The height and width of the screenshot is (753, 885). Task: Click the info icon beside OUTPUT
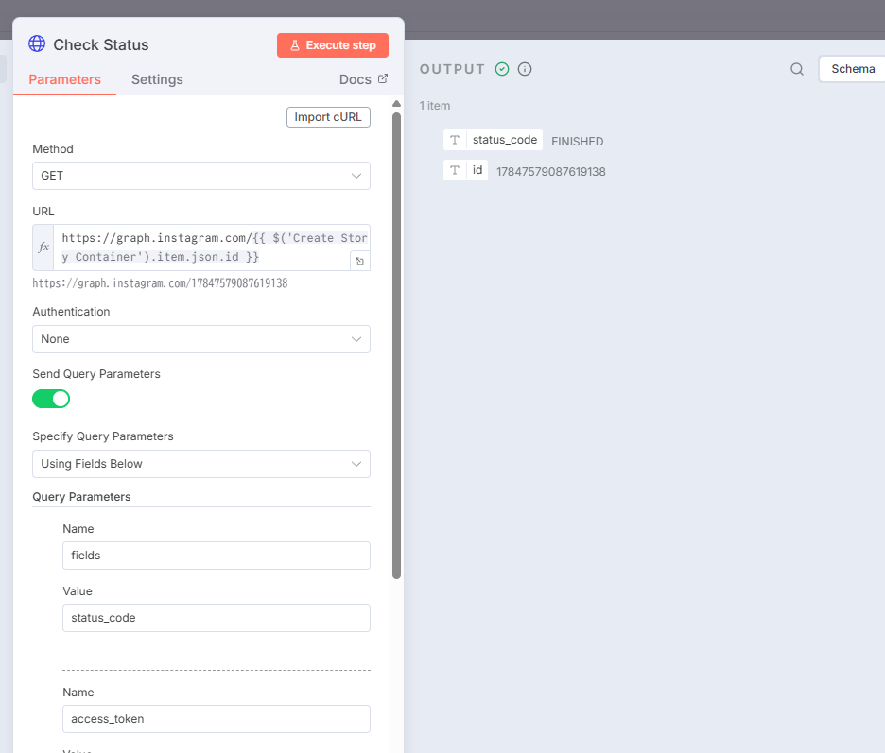525,69
